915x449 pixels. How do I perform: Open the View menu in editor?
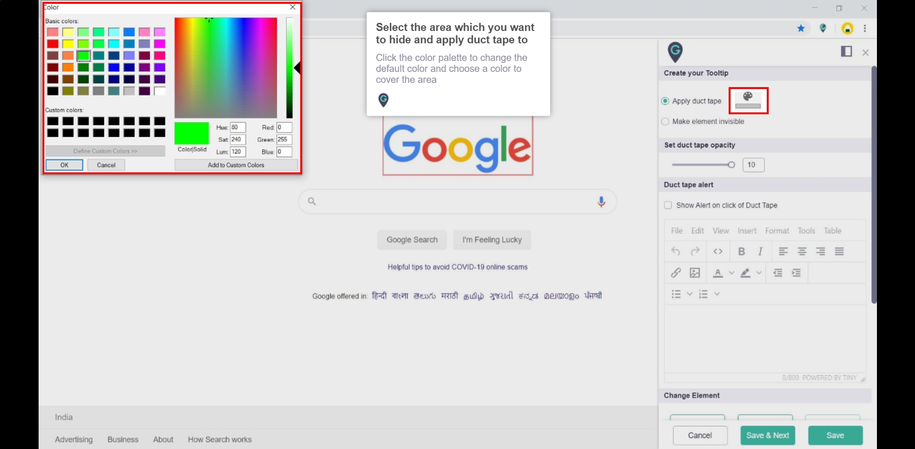[721, 230]
